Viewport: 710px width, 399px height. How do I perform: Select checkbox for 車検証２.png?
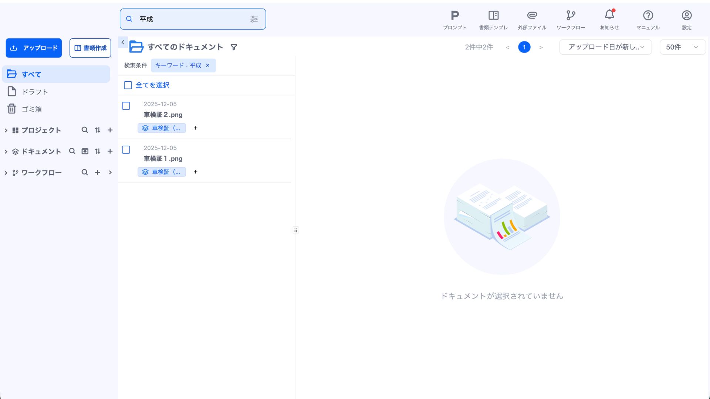(x=126, y=106)
